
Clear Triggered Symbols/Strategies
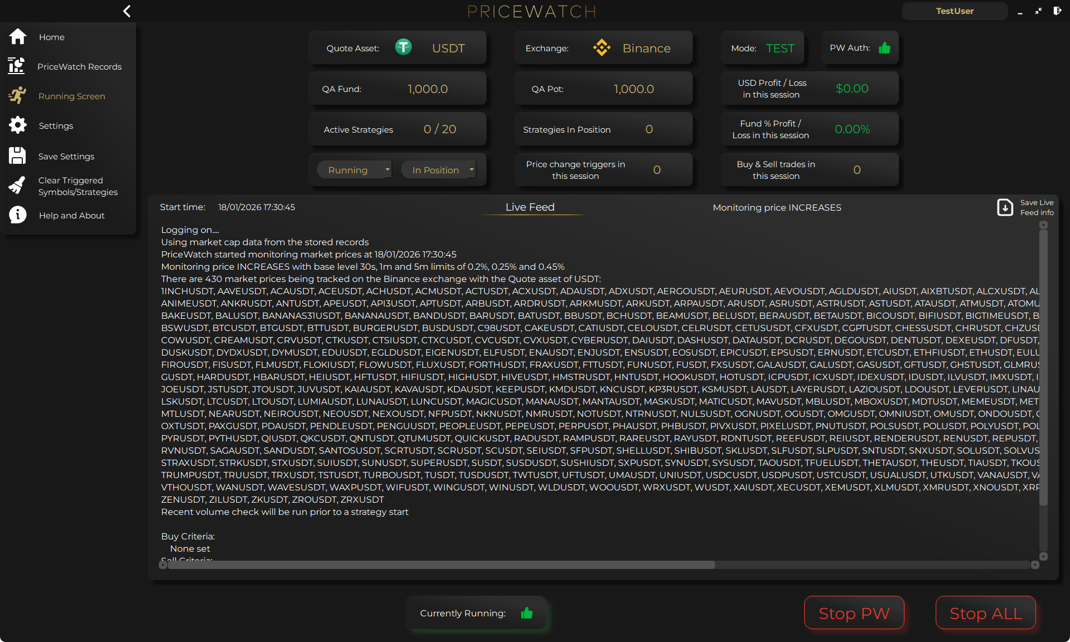[x=17, y=186]
